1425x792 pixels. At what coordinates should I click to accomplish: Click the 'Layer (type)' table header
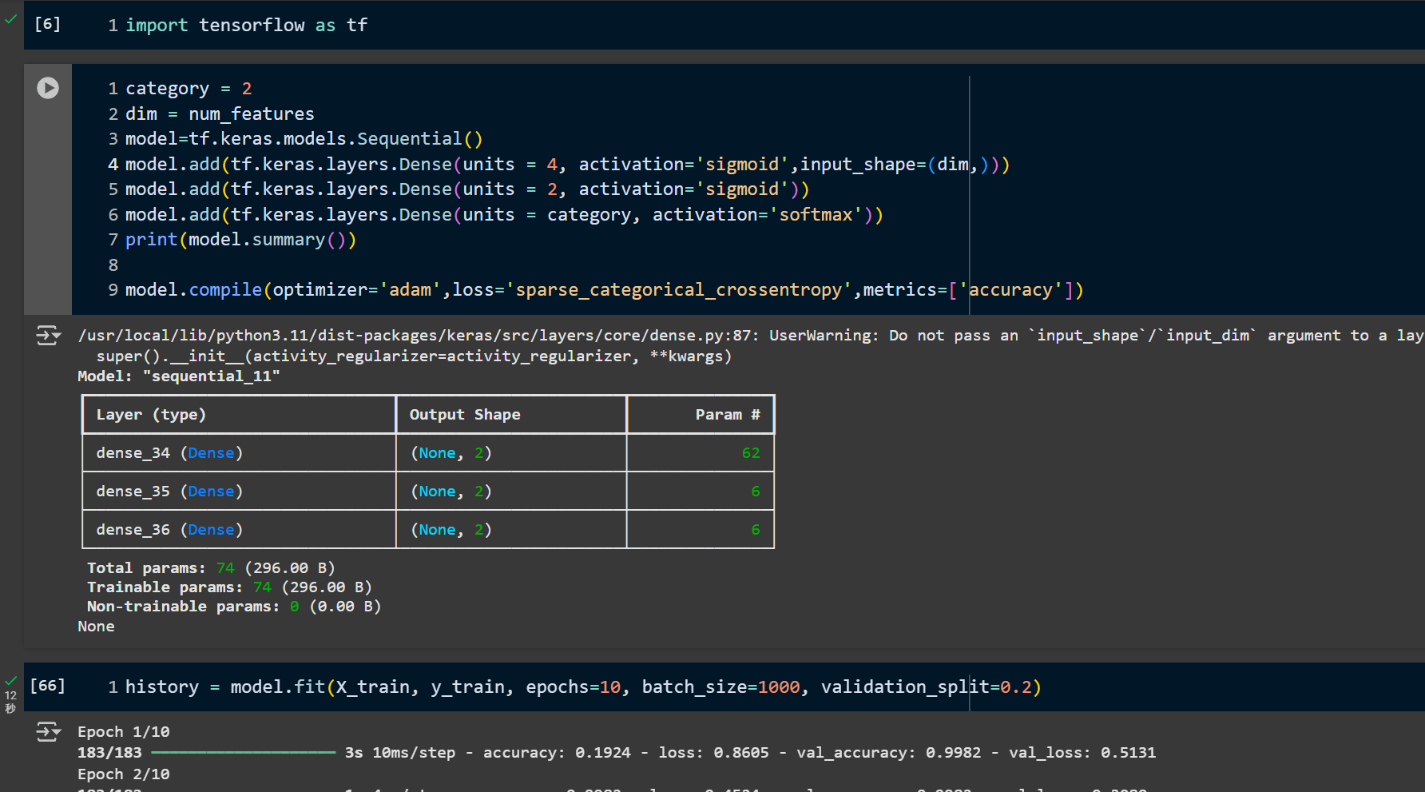point(151,414)
